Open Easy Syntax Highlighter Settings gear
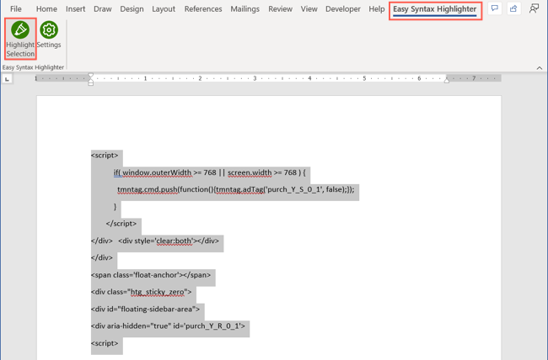The image size is (548, 360). [x=49, y=31]
